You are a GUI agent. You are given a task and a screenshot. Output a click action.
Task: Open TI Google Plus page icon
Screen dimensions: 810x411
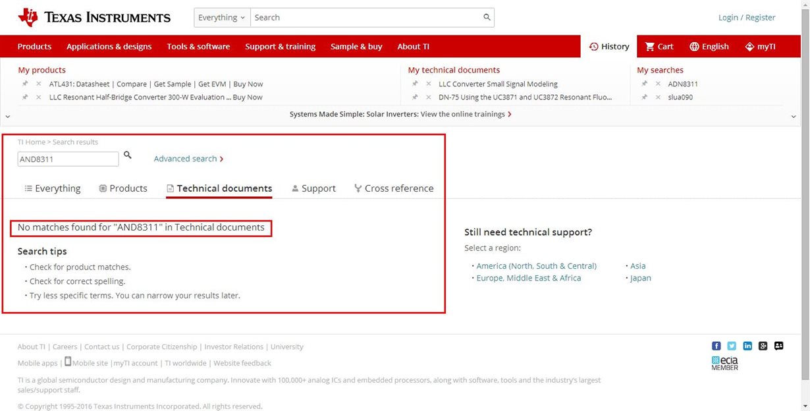tap(763, 346)
